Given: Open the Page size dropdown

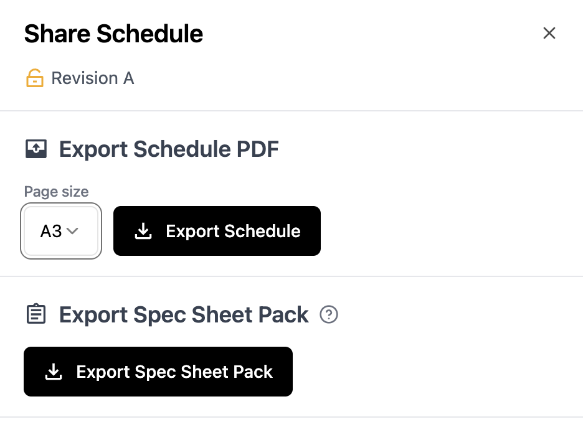Looking at the screenshot, I should point(61,232).
